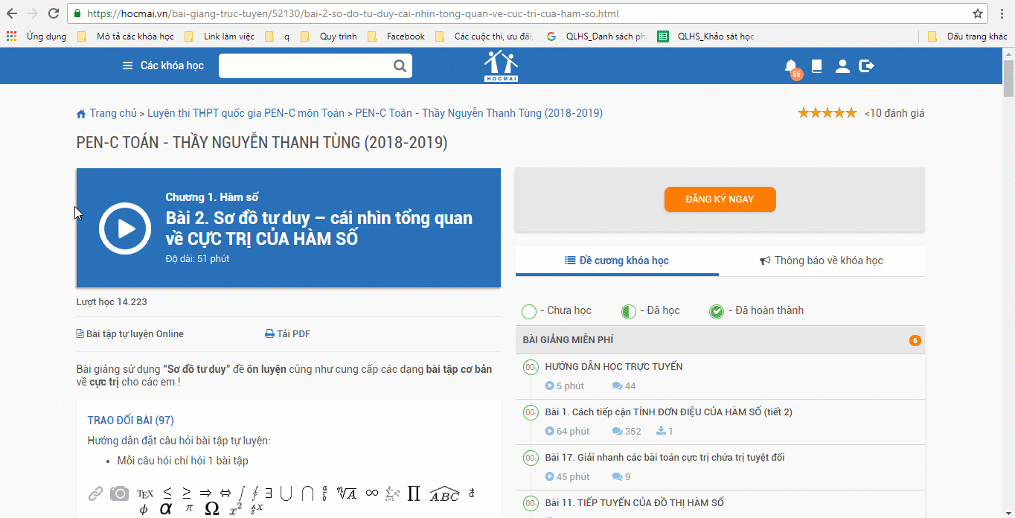This screenshot has height=518, width=1015.
Task: Insert the ABC arc angle symbol
Action: coord(444,493)
